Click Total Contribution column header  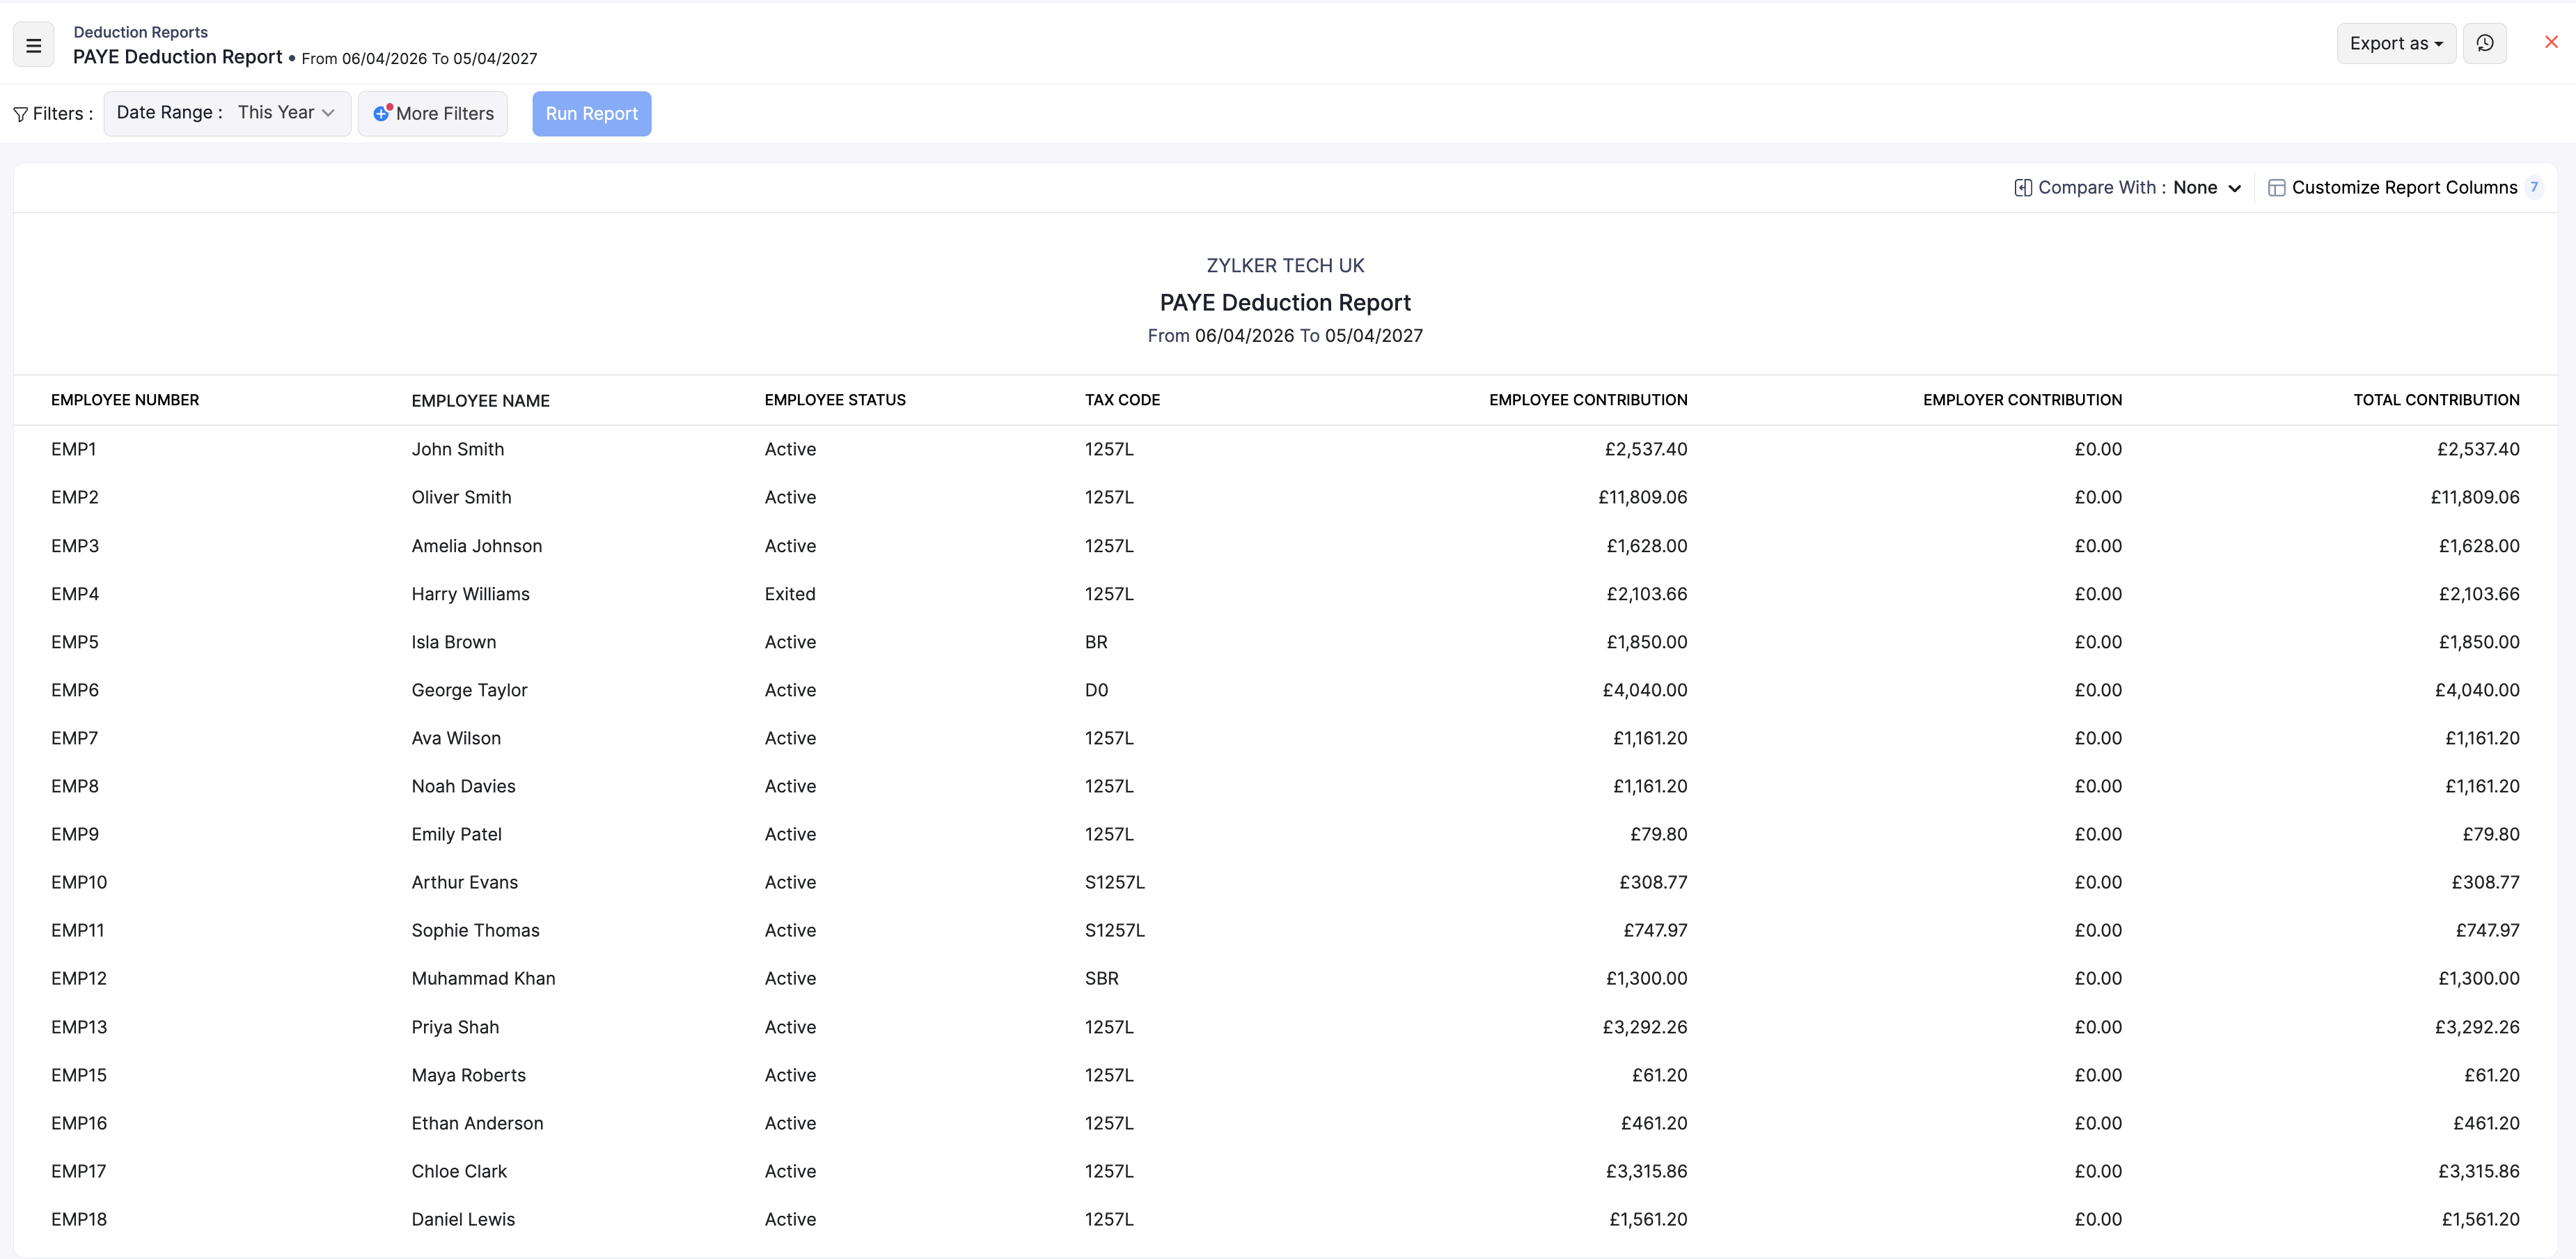2436,400
